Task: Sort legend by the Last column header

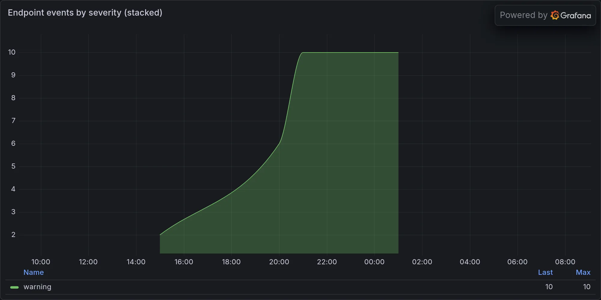Action: click(545, 272)
